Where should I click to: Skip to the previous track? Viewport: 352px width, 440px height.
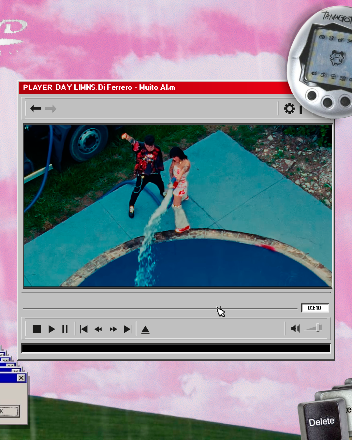coord(84,329)
